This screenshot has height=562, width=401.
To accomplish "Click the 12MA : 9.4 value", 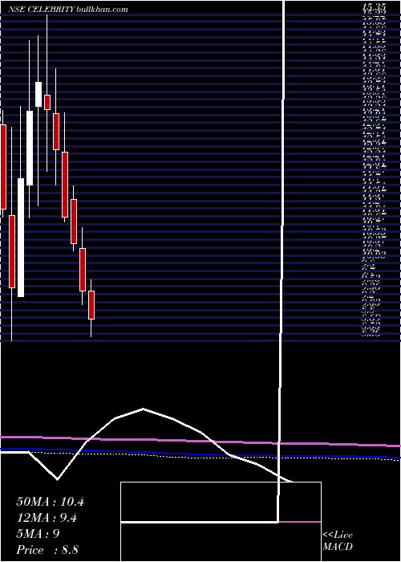I will pos(47,518).
